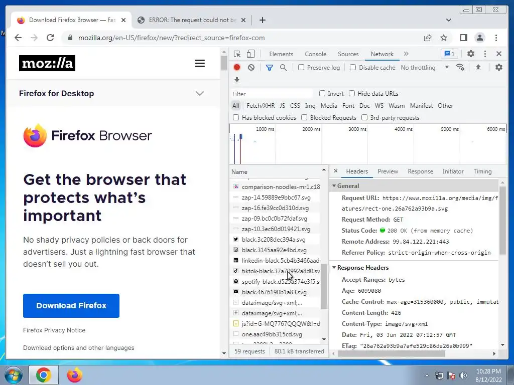Open Chrome profile avatar
The height and width of the screenshot is (385, 514).
point(479,38)
